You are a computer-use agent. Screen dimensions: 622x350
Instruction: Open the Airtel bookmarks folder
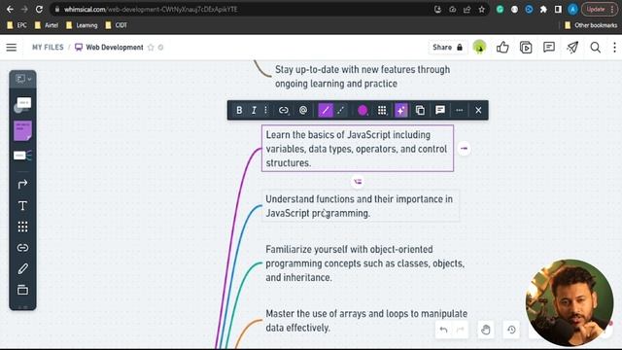click(47, 25)
